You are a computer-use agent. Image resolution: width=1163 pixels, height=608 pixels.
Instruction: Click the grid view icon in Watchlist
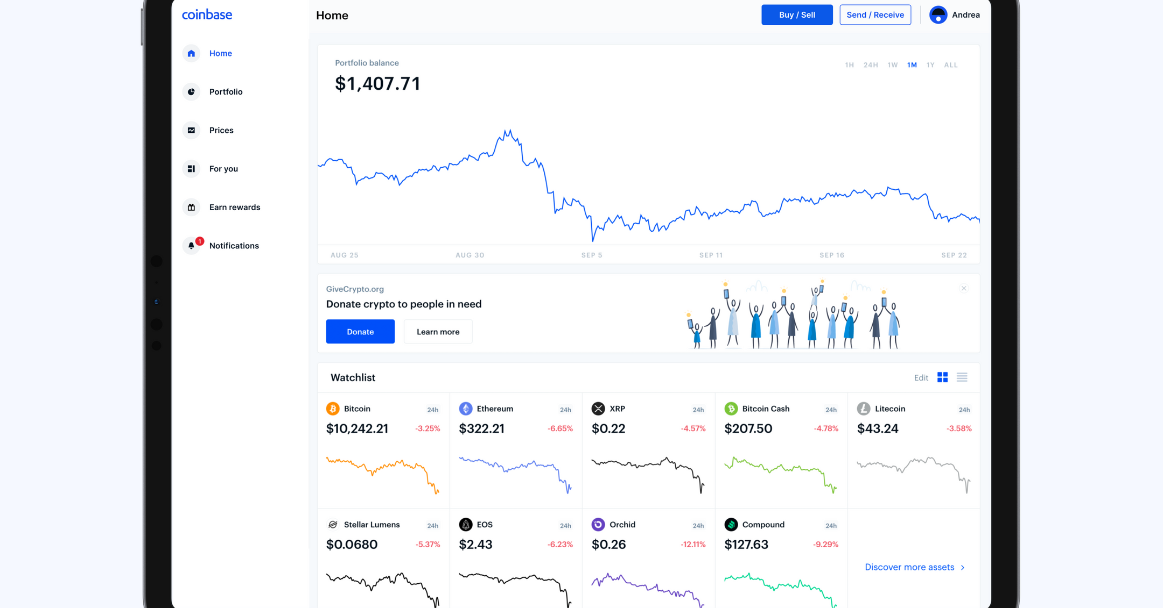point(942,377)
